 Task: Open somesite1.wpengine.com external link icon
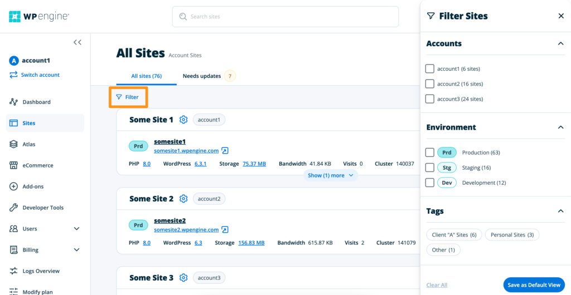click(x=225, y=150)
